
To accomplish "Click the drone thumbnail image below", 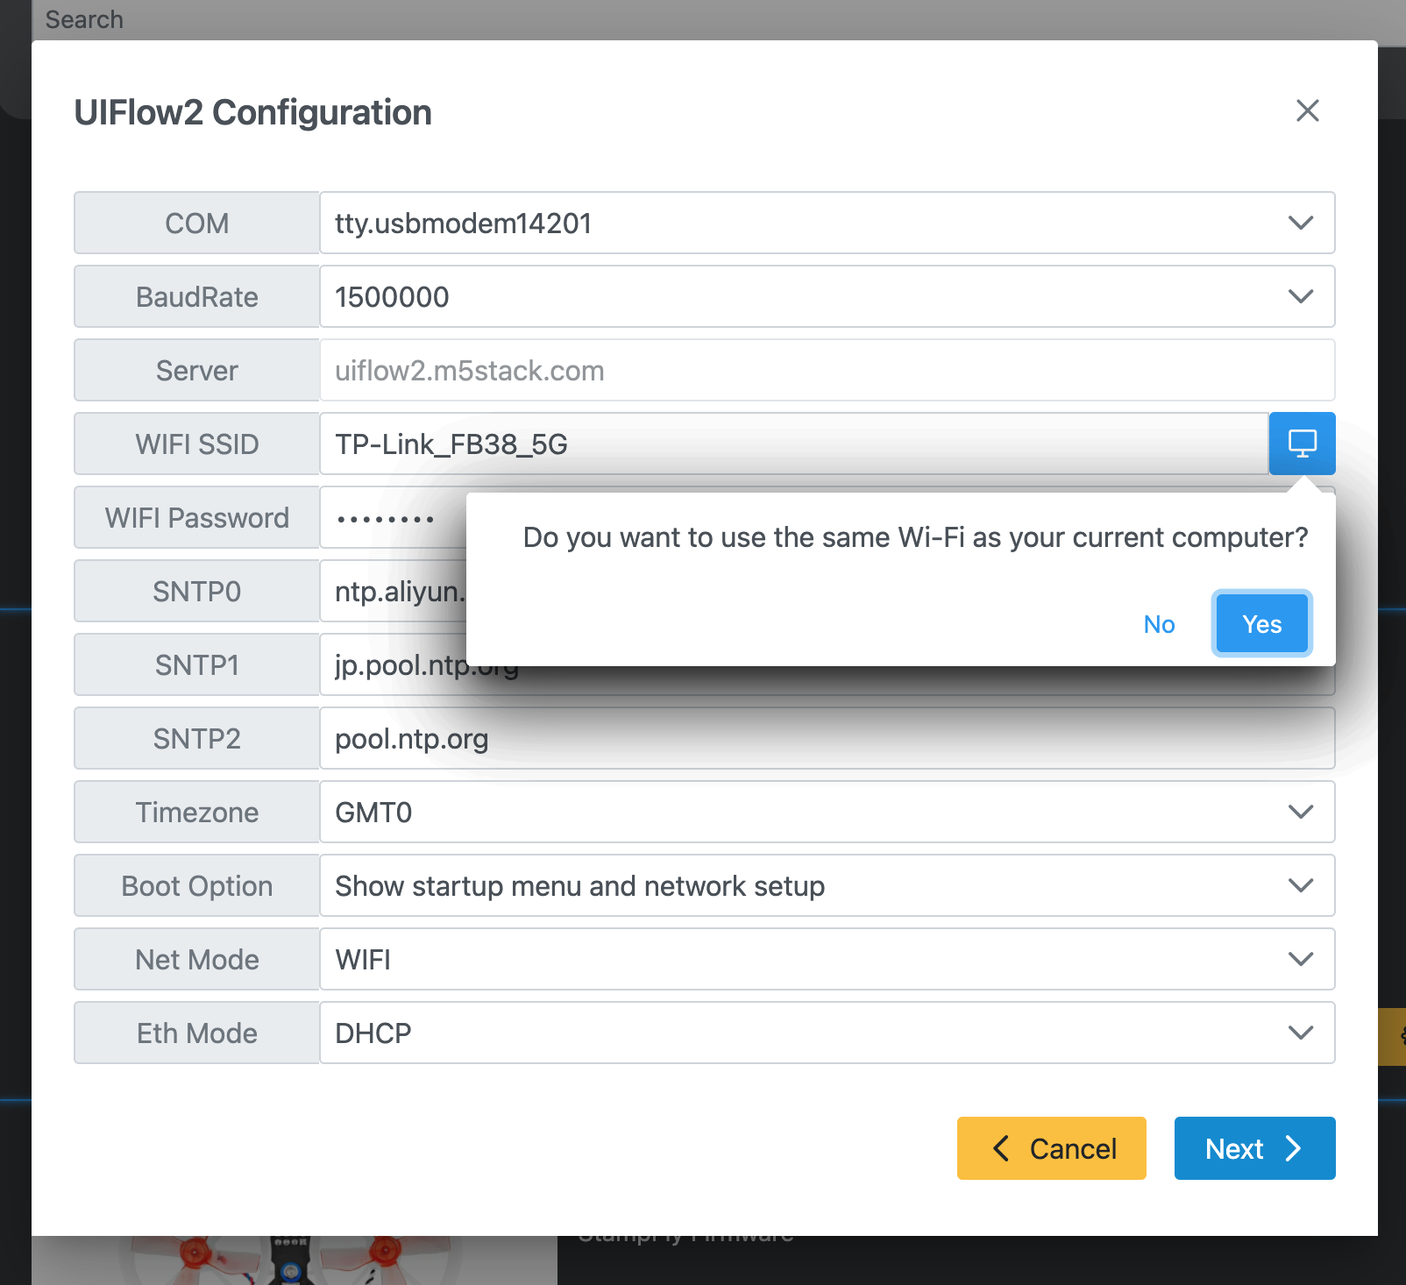I will [294, 1260].
